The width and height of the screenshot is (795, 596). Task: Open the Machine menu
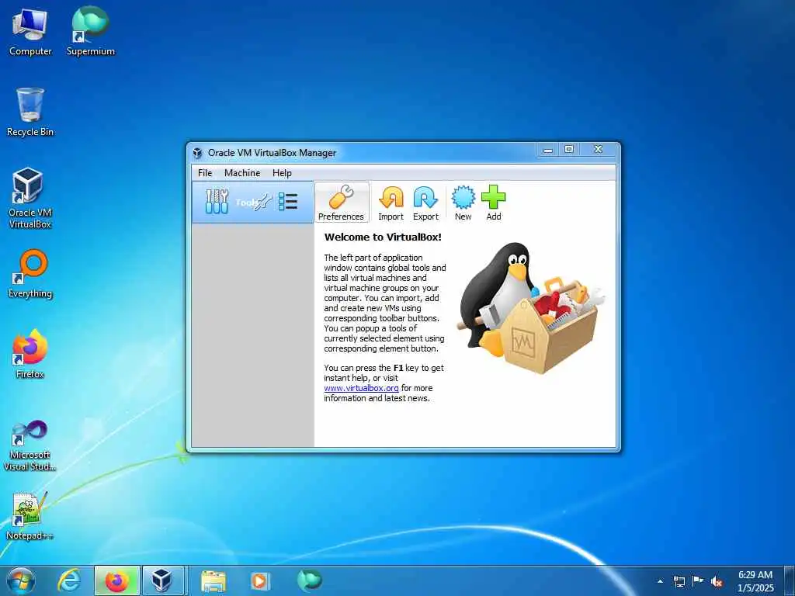pyautogui.click(x=242, y=173)
